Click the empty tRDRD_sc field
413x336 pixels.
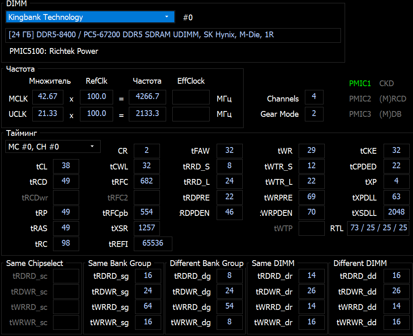[66, 276]
